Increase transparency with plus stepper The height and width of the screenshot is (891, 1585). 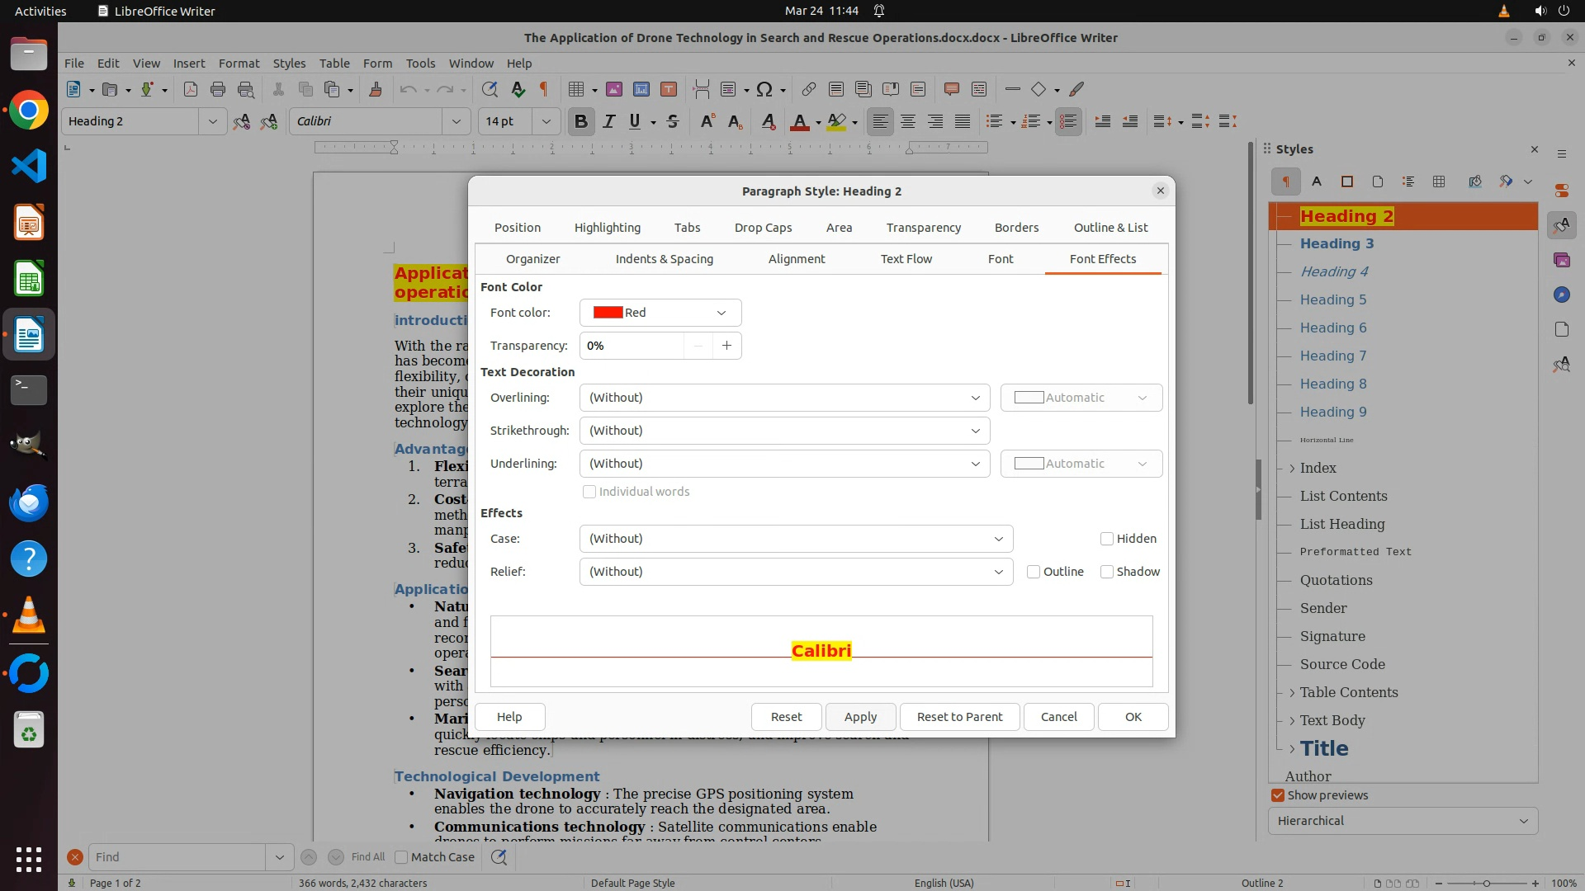point(726,346)
